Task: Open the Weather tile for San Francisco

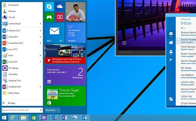Action: pos(75,33)
